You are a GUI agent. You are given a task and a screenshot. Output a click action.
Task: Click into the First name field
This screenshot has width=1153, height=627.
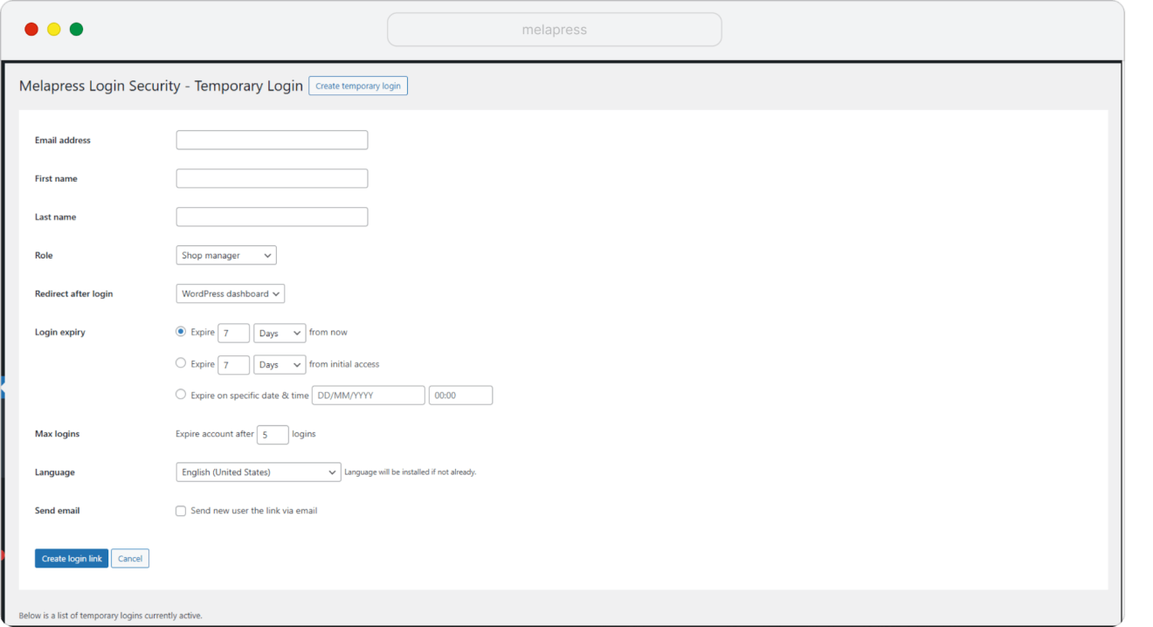pyautogui.click(x=272, y=178)
